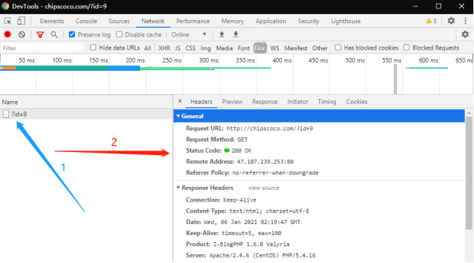
Task: Filter requests by Media
Action: point(224,48)
